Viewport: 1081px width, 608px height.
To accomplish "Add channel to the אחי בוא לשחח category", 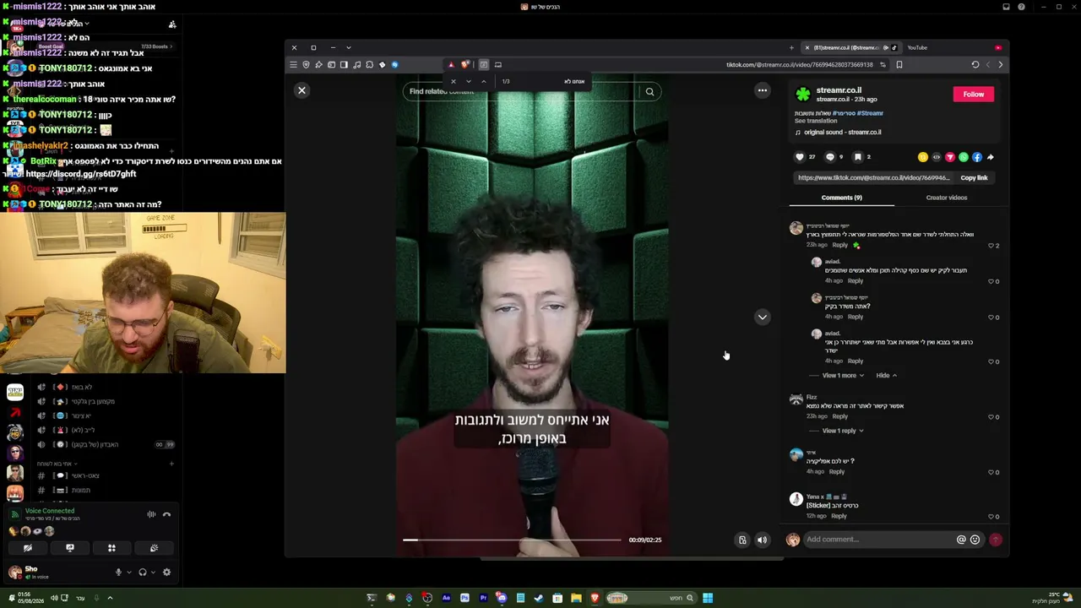I will 171,464.
